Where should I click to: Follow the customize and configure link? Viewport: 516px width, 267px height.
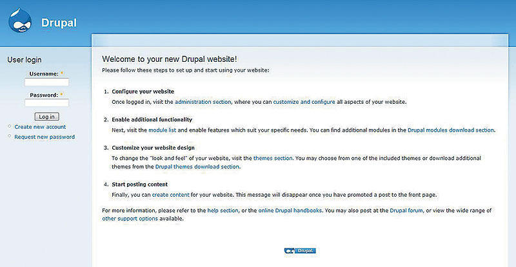pos(304,102)
